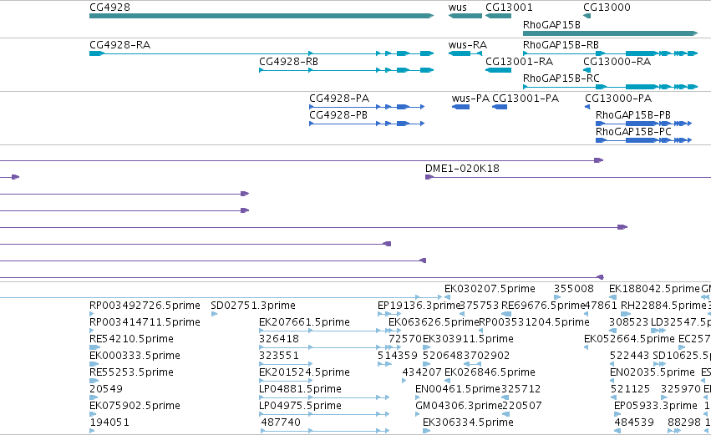
Task: Select EST label 308523
Action: (628, 322)
